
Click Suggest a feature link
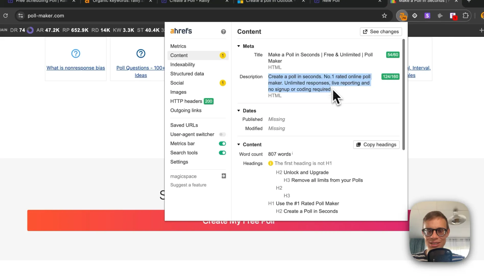coord(188,185)
